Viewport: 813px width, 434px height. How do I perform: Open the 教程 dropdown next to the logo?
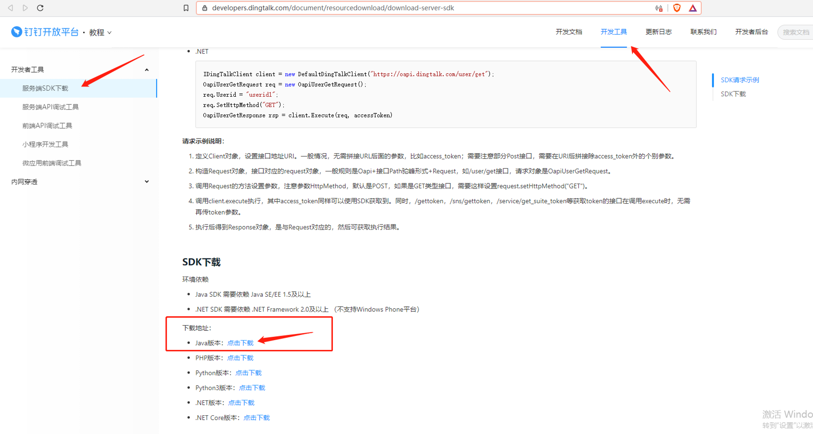pos(100,33)
